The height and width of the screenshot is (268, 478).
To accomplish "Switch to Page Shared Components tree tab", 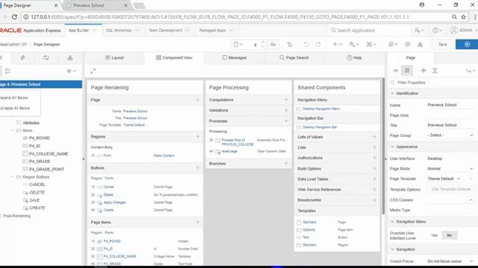I will [x=69, y=58].
